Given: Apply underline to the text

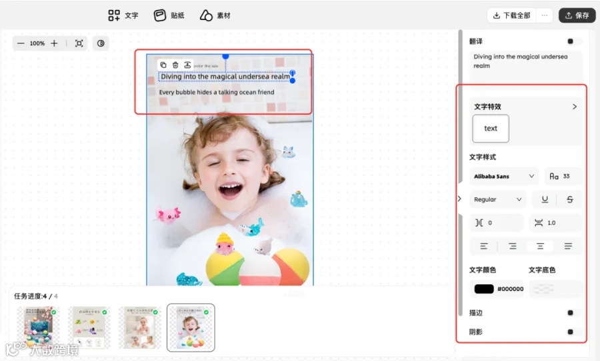Looking at the screenshot, I should click(x=545, y=199).
